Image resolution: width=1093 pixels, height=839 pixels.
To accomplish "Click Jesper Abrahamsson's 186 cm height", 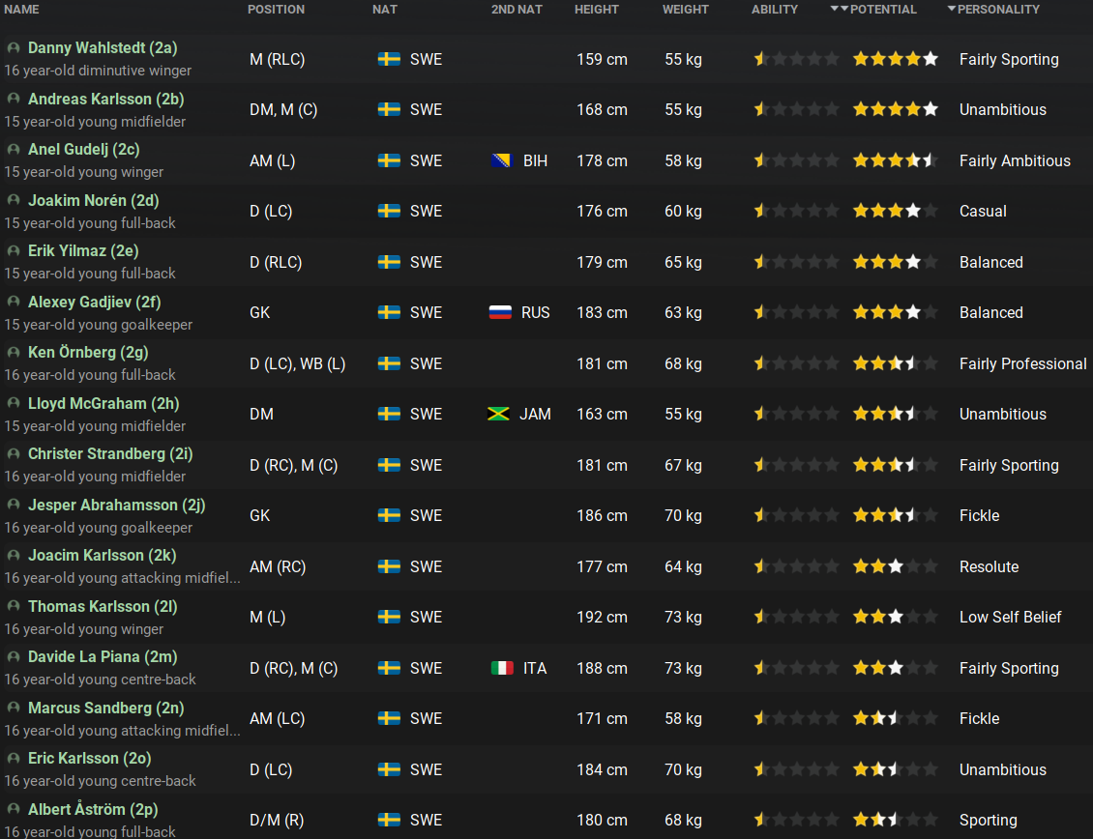I will tap(602, 515).
